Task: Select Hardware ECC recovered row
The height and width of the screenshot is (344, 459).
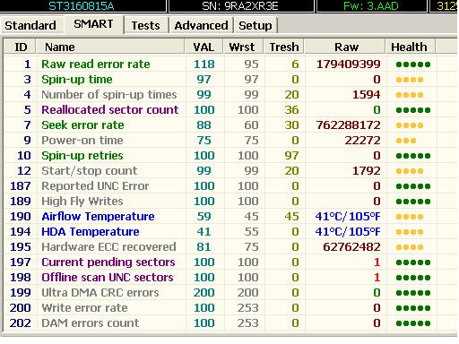Action: point(230,246)
